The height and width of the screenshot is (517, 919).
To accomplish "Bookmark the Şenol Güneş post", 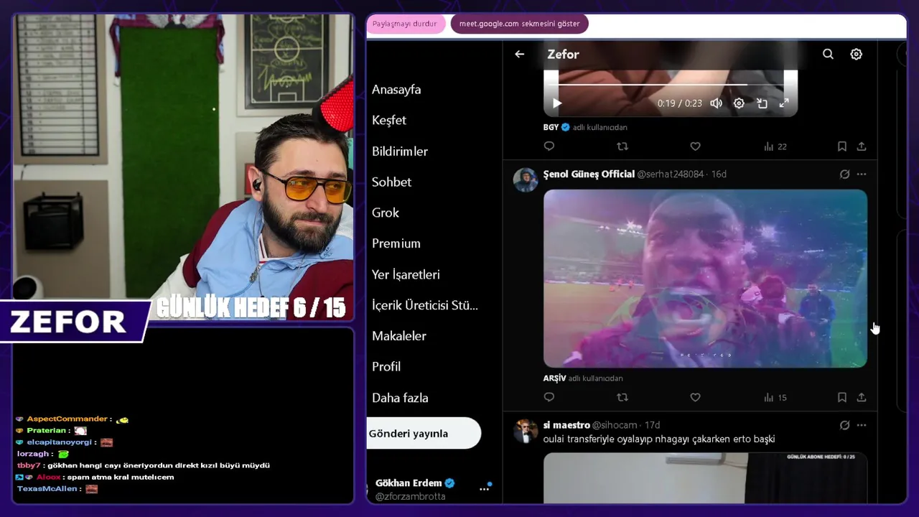I will coord(841,397).
